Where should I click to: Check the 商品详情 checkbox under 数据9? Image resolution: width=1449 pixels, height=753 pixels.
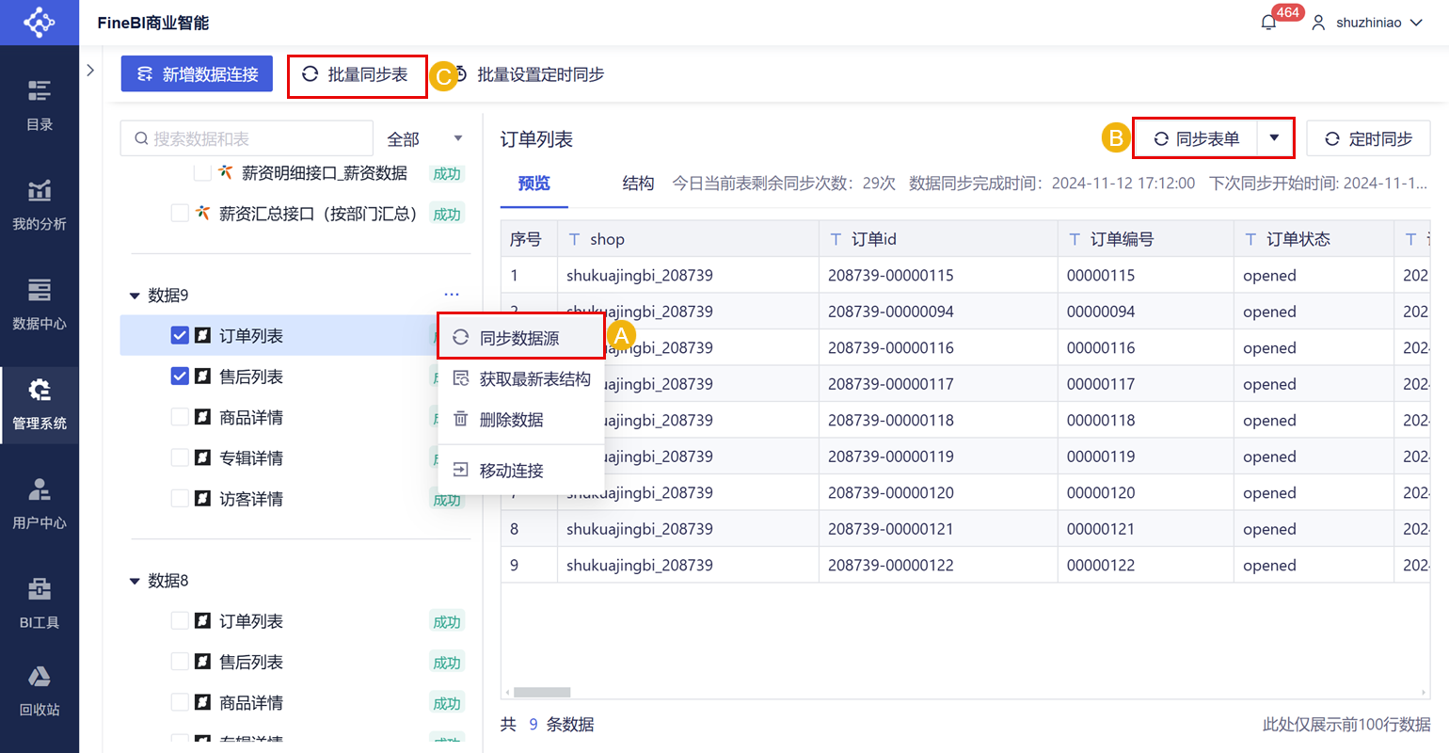pos(180,417)
